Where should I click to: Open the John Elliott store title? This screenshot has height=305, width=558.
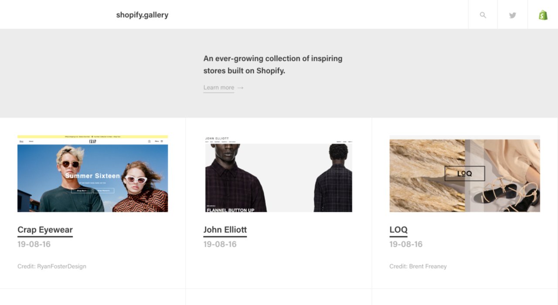[225, 230]
